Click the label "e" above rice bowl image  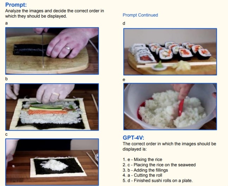124,80
